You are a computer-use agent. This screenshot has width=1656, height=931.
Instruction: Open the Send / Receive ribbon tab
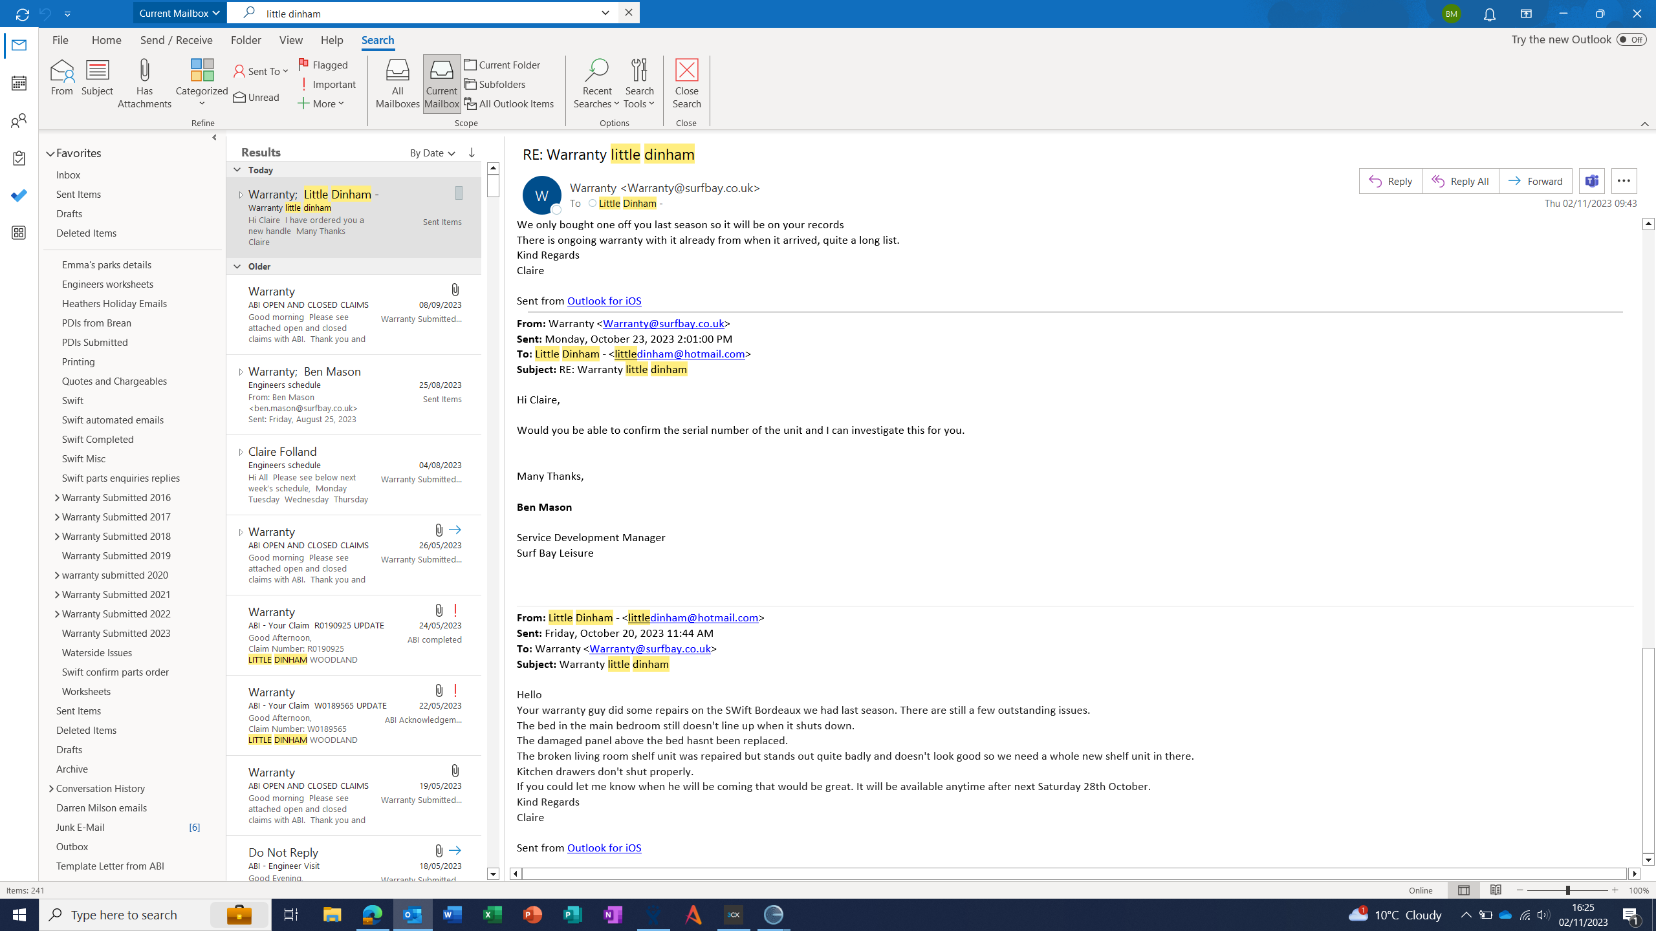pyautogui.click(x=176, y=40)
